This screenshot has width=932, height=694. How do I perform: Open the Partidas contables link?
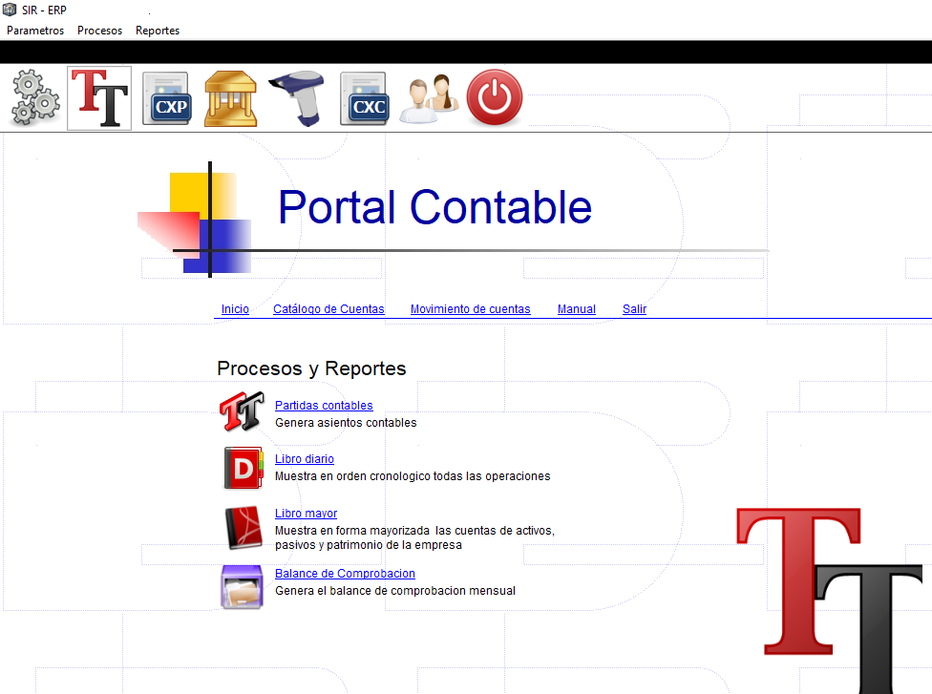click(324, 405)
